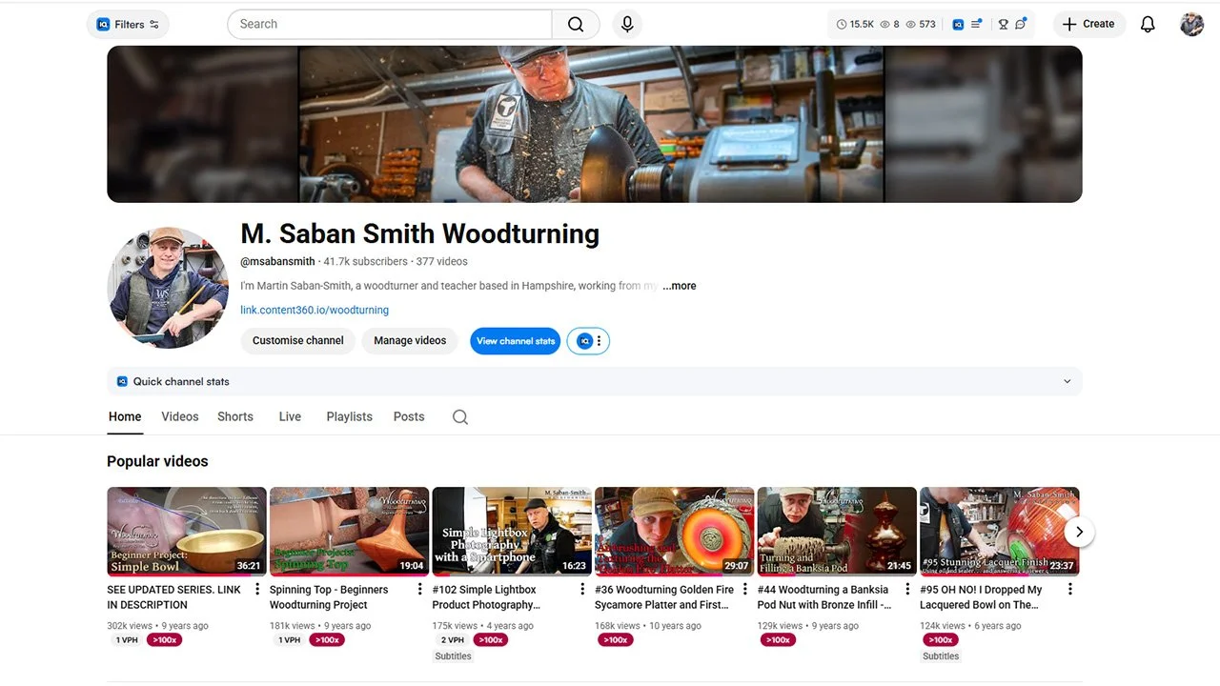1220x686 pixels.
Task: Open the vidIQ comments icon with notification dot
Action: tap(1020, 25)
